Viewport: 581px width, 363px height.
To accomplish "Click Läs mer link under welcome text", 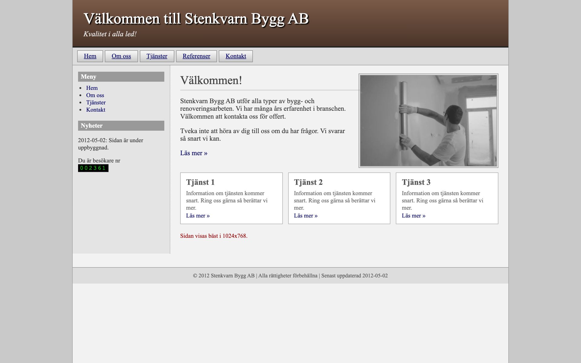I will point(194,153).
